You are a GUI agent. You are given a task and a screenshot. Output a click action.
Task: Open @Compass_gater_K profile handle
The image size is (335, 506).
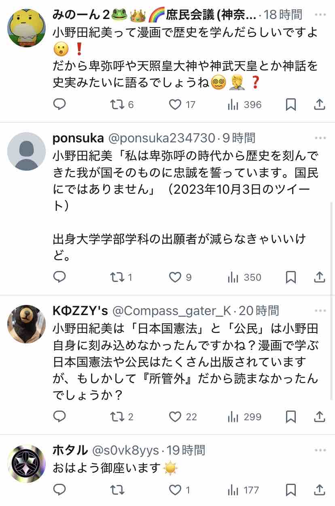tap(172, 311)
